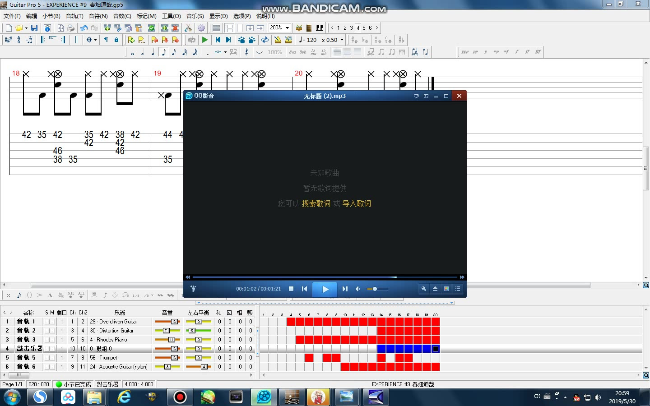Toggle loop playback icon
Viewport: 650px width, 406px height.
point(265,40)
